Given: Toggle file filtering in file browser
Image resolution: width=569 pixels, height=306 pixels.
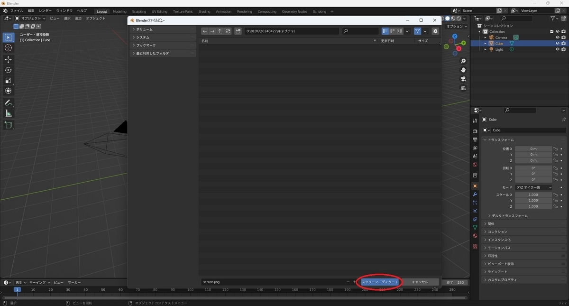Looking at the screenshot, I should click(x=418, y=31).
